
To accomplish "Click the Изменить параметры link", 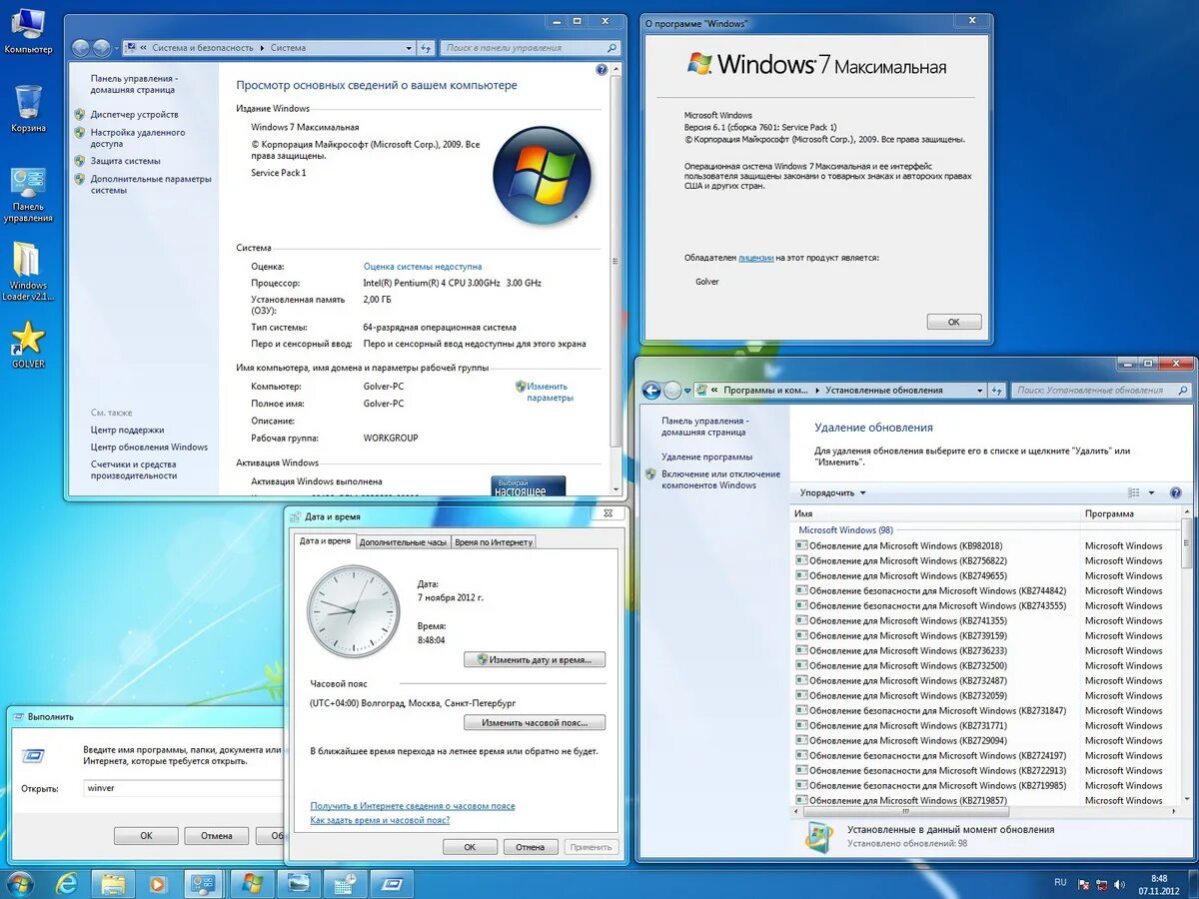I will [x=550, y=392].
